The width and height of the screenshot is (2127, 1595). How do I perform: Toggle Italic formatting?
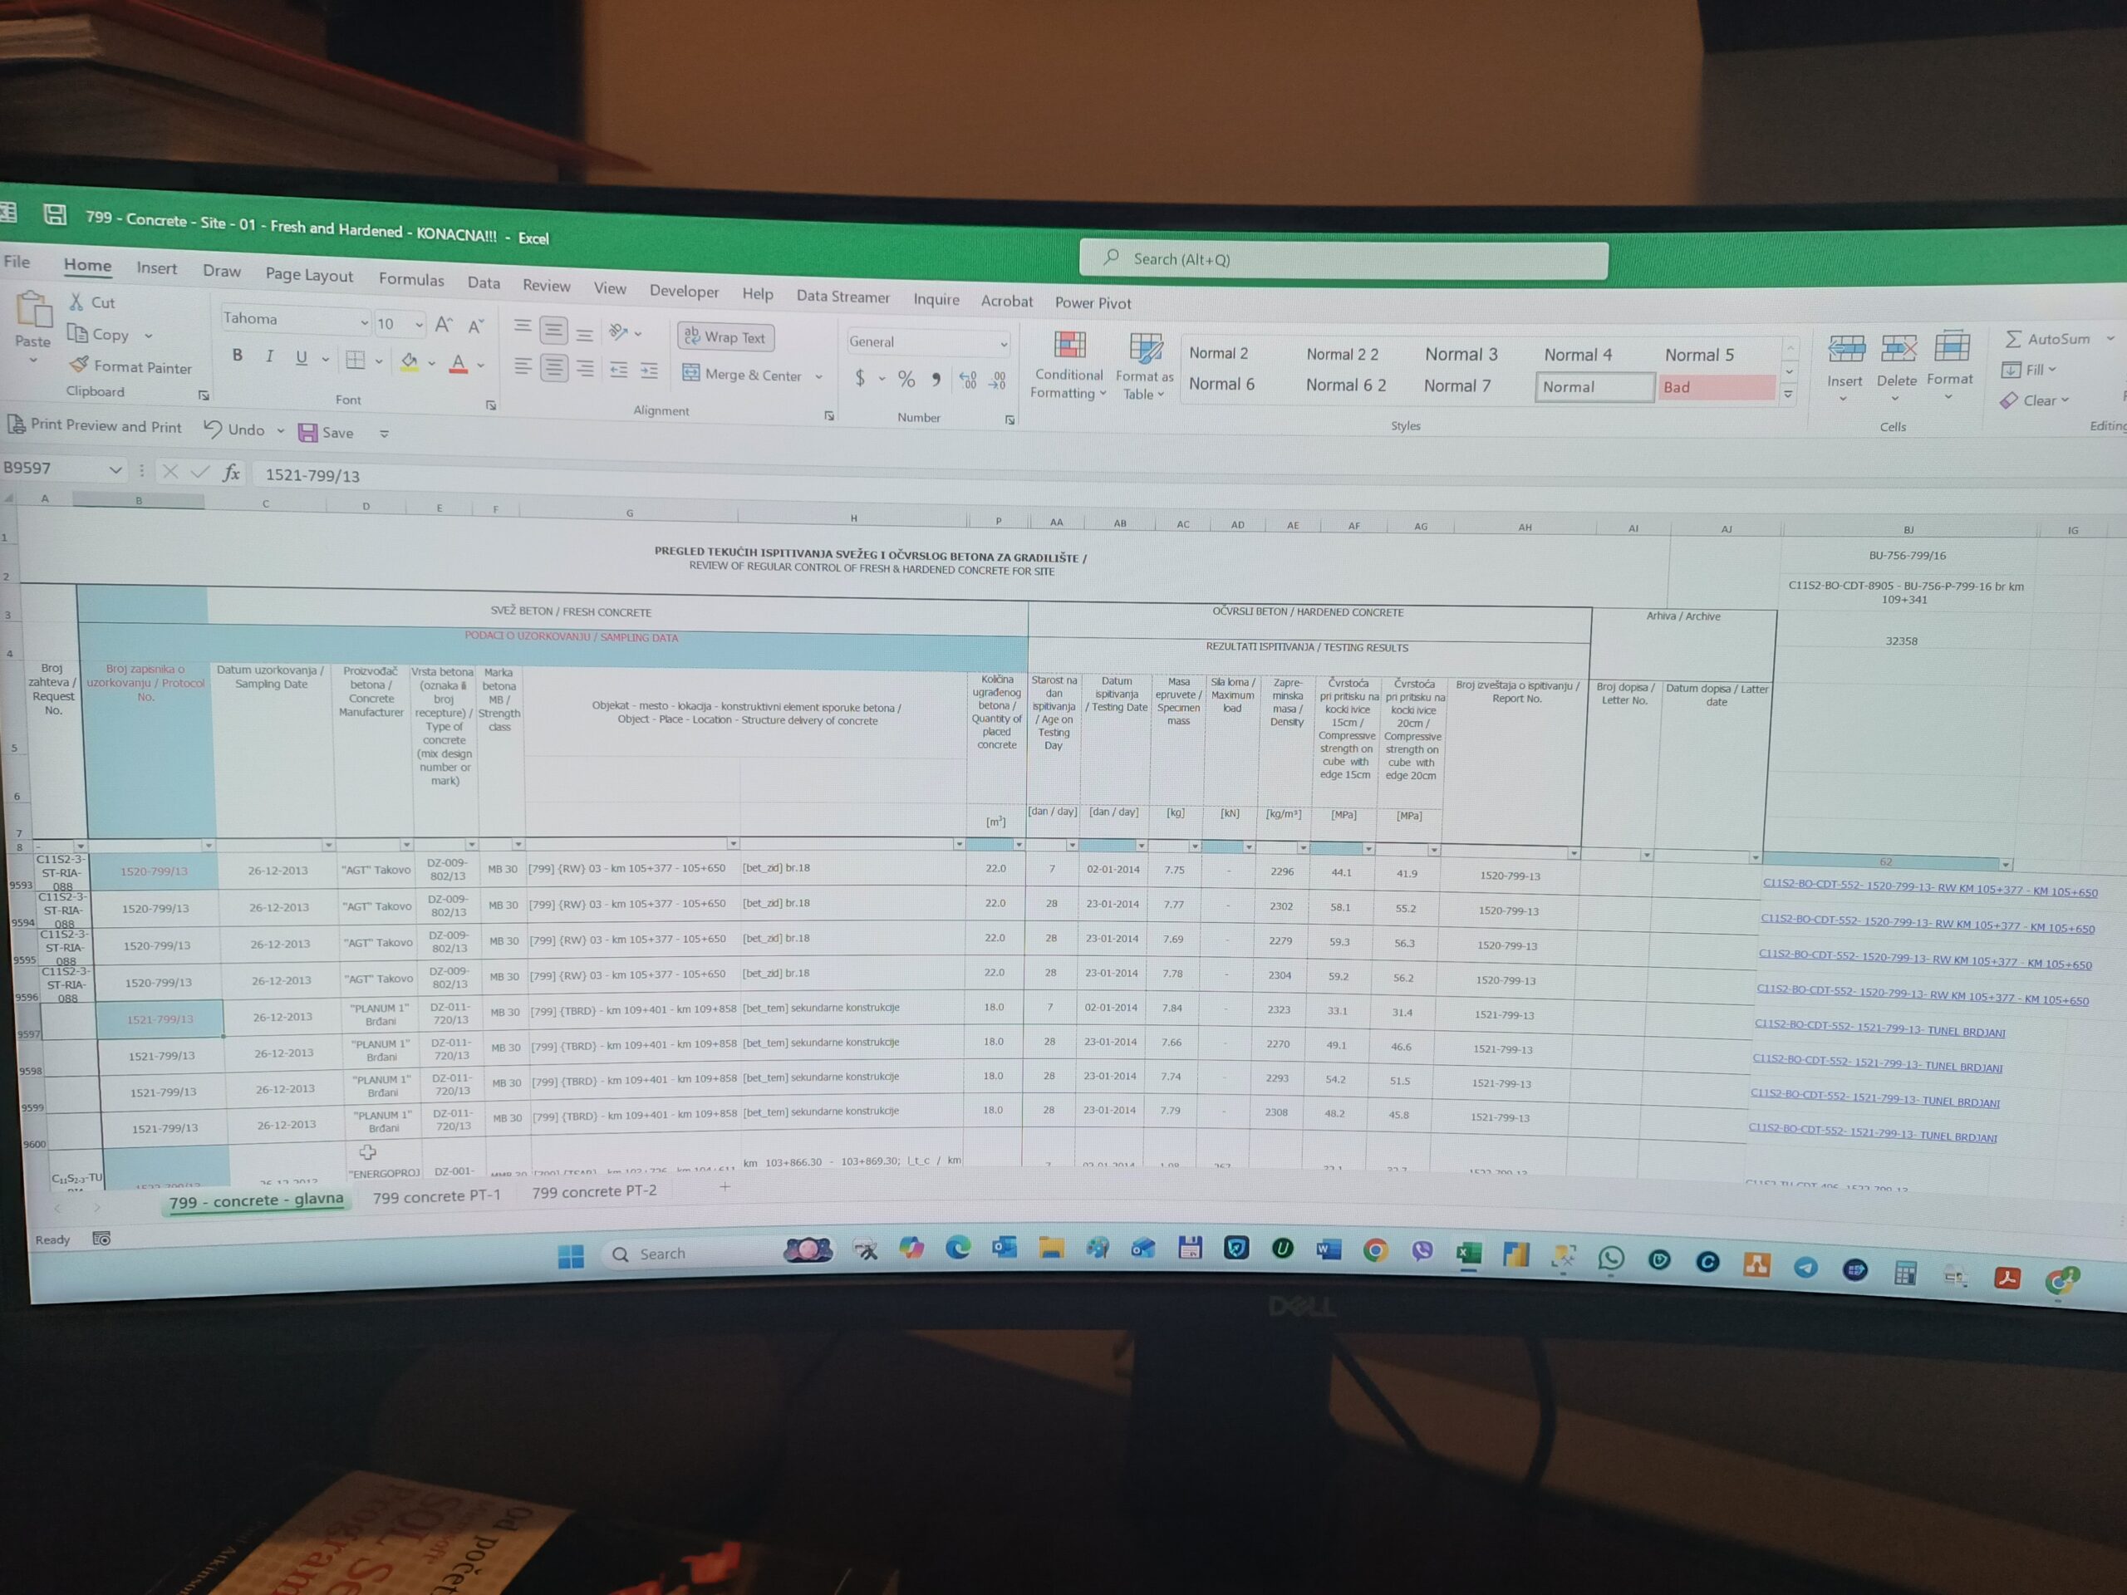269,356
